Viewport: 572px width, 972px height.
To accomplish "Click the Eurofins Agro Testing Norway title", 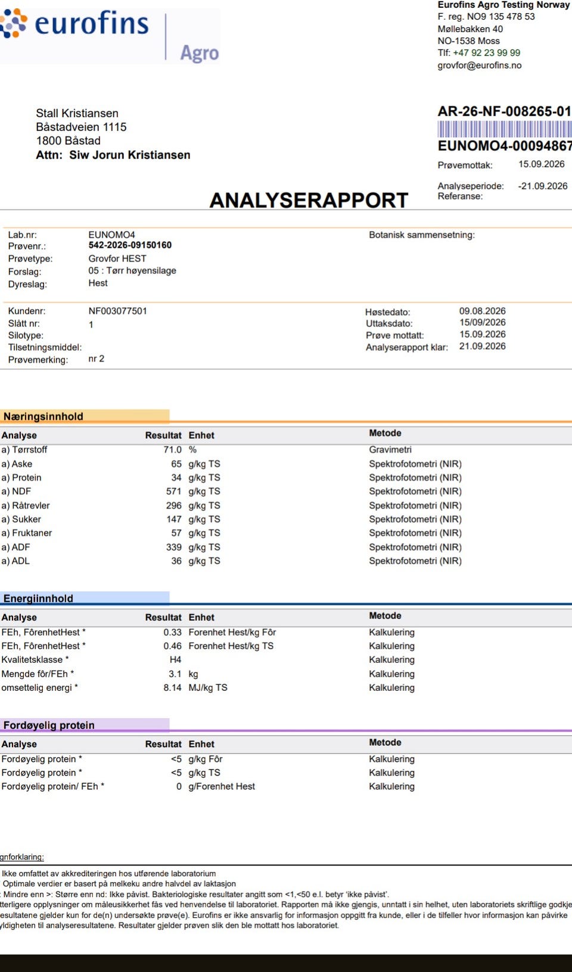I will tap(503, 5).
